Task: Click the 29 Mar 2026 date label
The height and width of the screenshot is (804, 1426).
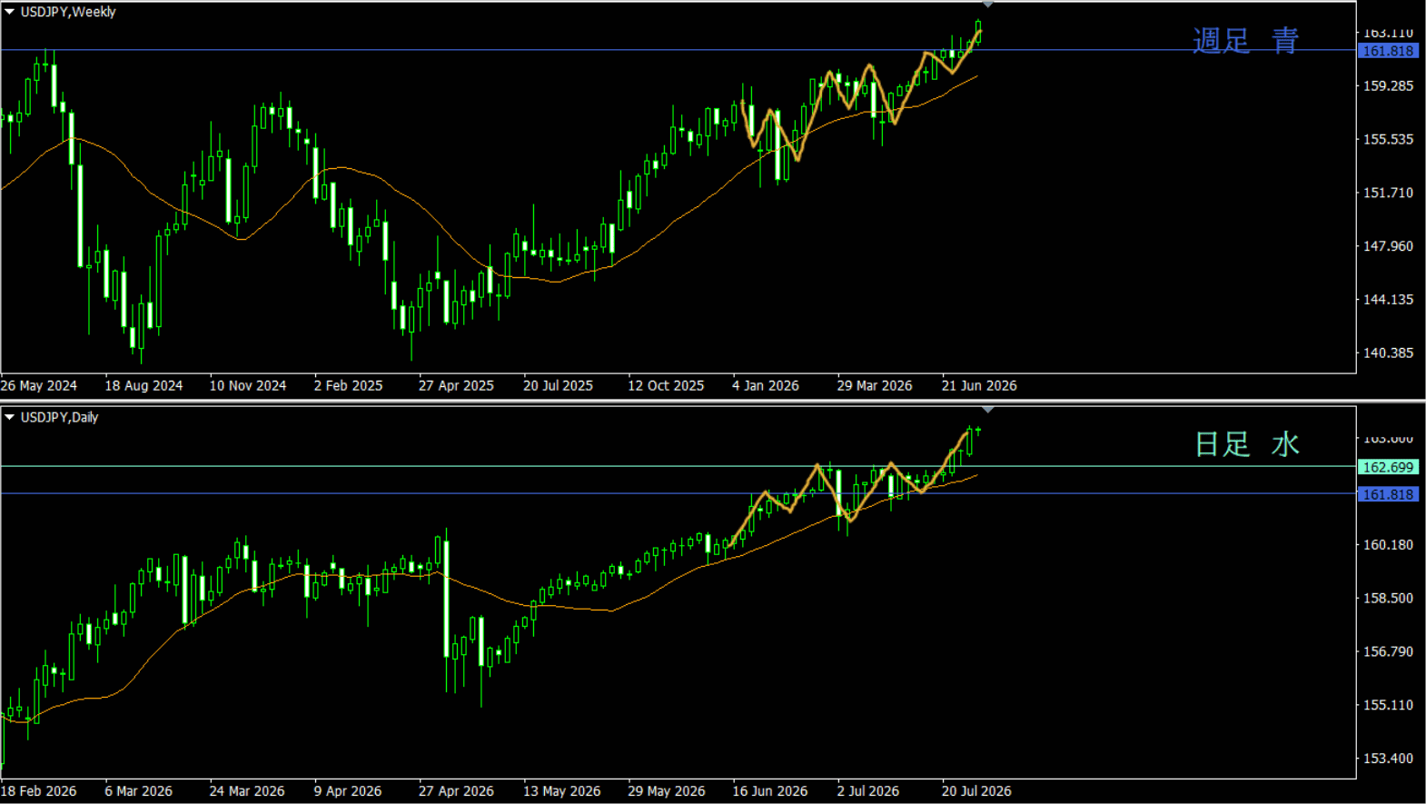Action: point(875,385)
